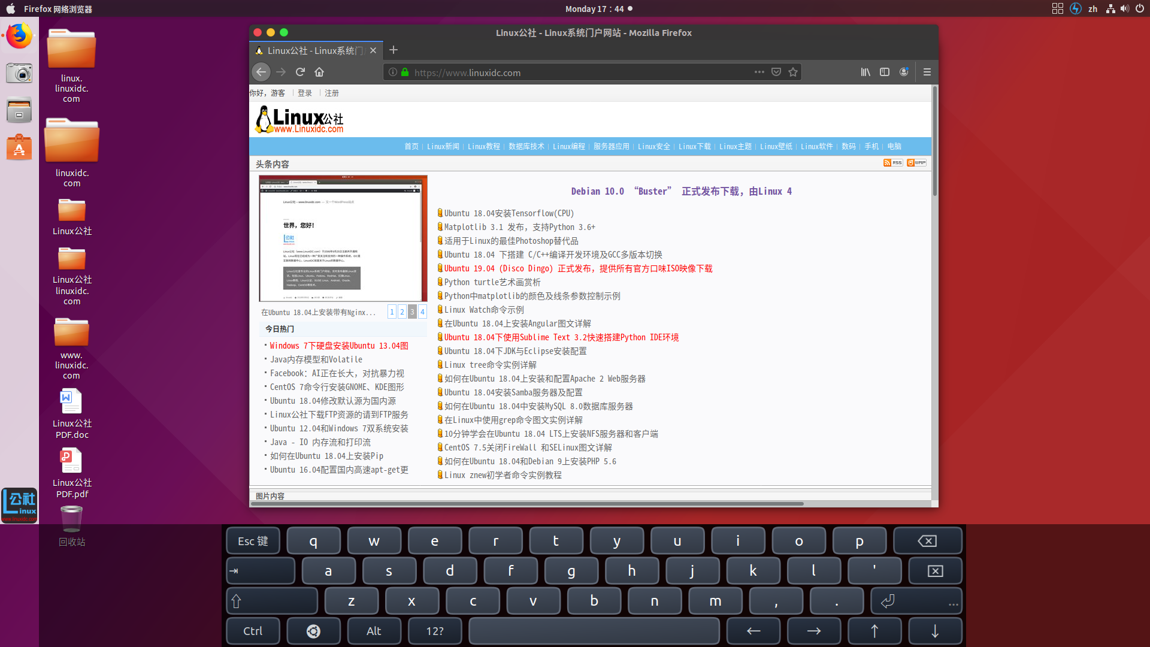Open the Linux新闻 navigation item

[x=443, y=146]
